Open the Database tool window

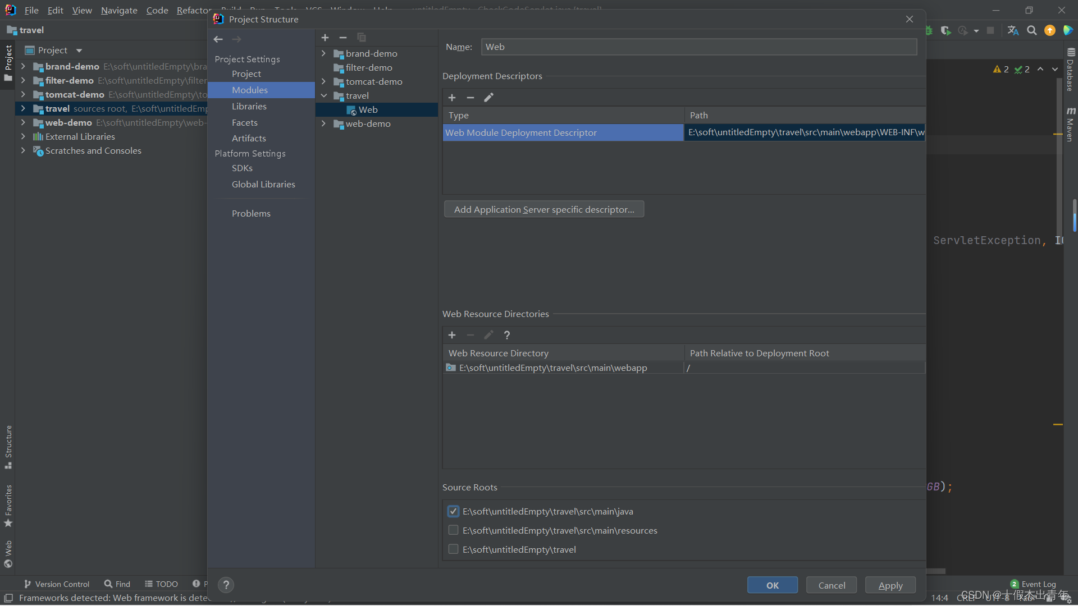1071,70
